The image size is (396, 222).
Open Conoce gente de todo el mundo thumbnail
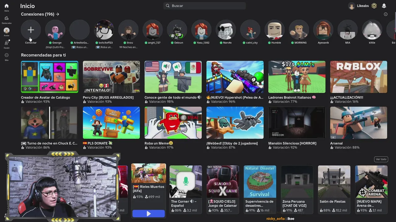(173, 77)
